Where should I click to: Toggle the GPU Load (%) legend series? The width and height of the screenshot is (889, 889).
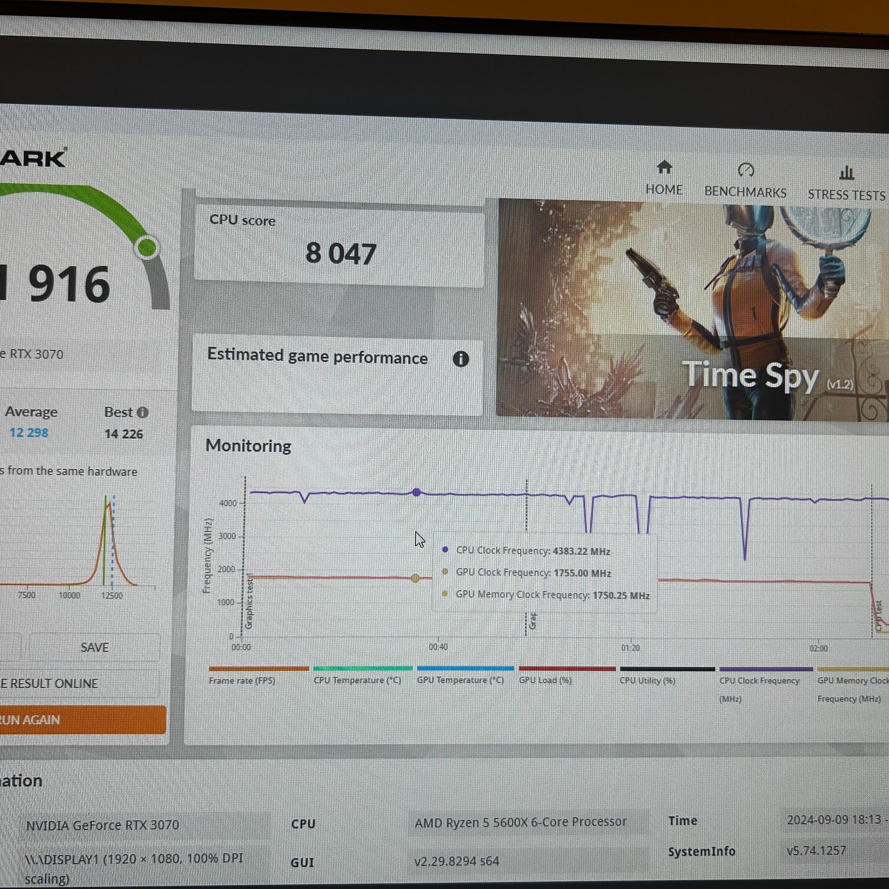point(567,675)
